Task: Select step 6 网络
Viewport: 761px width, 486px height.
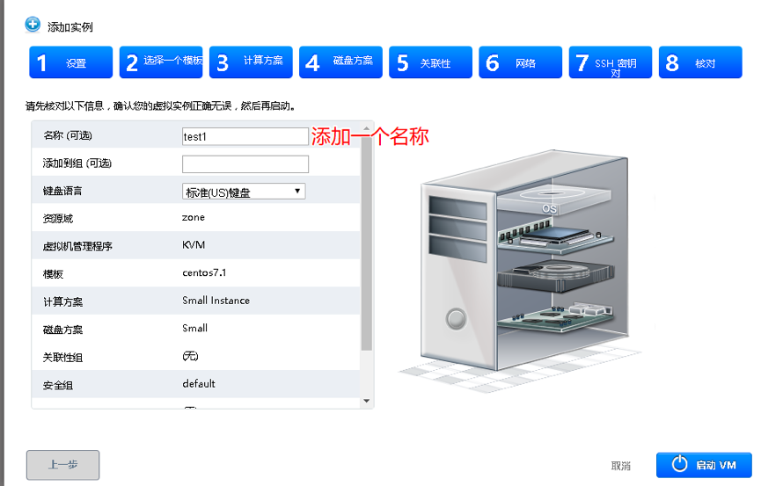Action: tap(520, 62)
